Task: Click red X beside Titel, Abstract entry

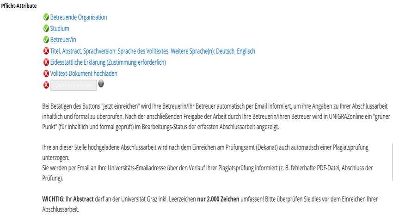Action: [46, 51]
